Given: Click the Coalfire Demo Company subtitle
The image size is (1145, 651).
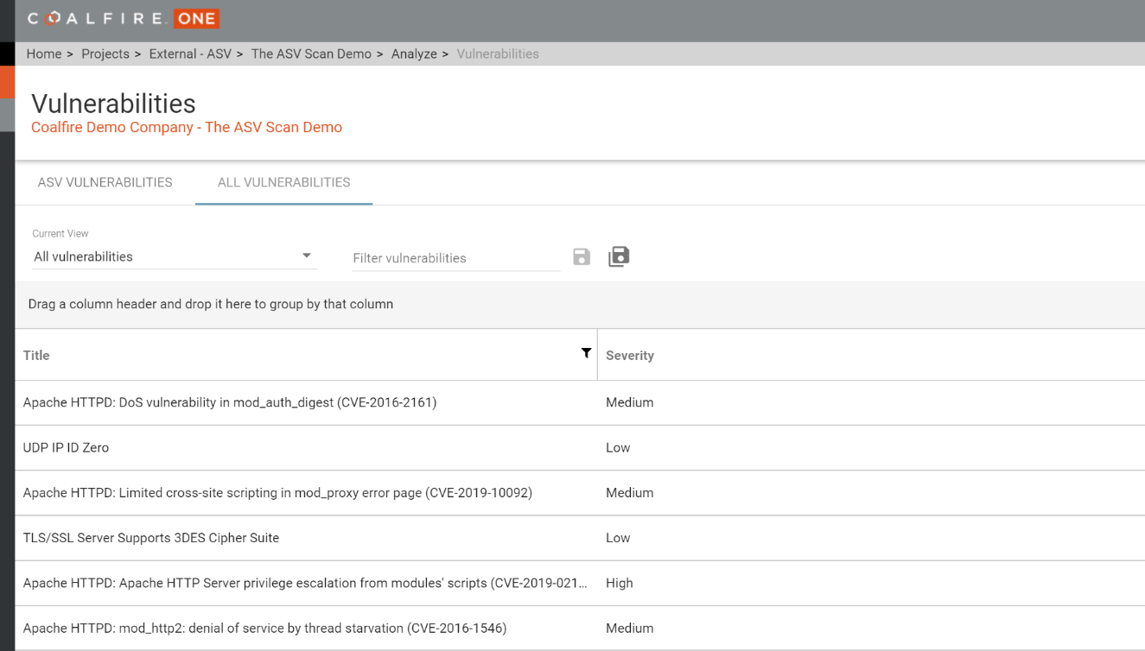Looking at the screenshot, I should (187, 127).
